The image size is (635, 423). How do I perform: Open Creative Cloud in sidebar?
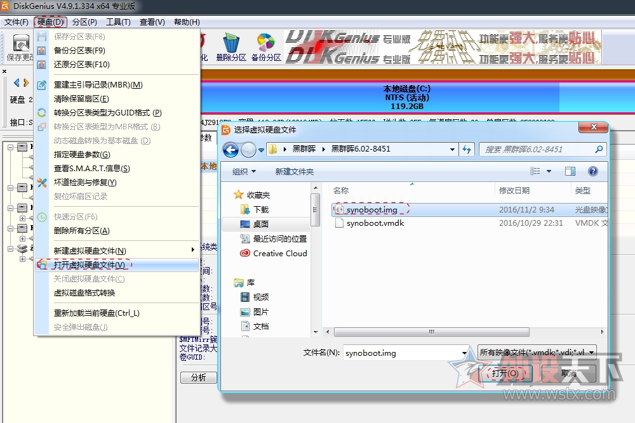coord(273,253)
